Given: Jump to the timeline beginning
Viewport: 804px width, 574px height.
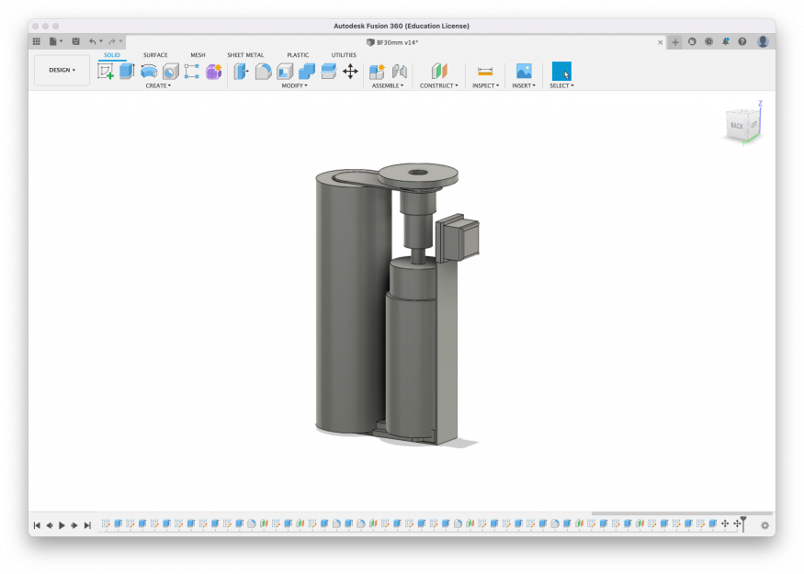Looking at the screenshot, I should [37, 525].
